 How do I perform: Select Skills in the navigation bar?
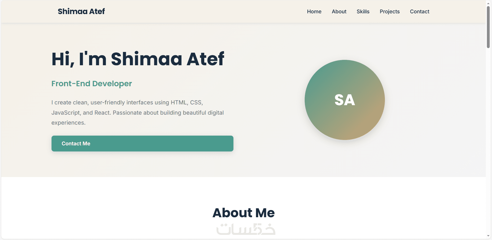[363, 12]
